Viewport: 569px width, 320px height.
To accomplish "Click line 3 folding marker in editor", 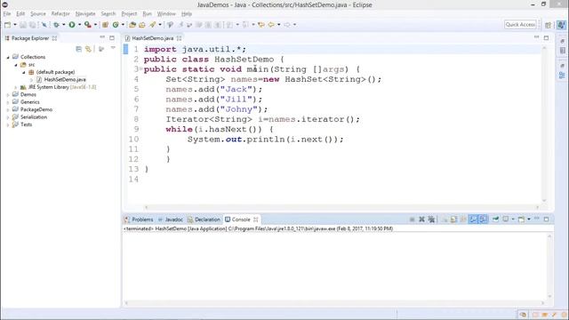I will (140, 68).
